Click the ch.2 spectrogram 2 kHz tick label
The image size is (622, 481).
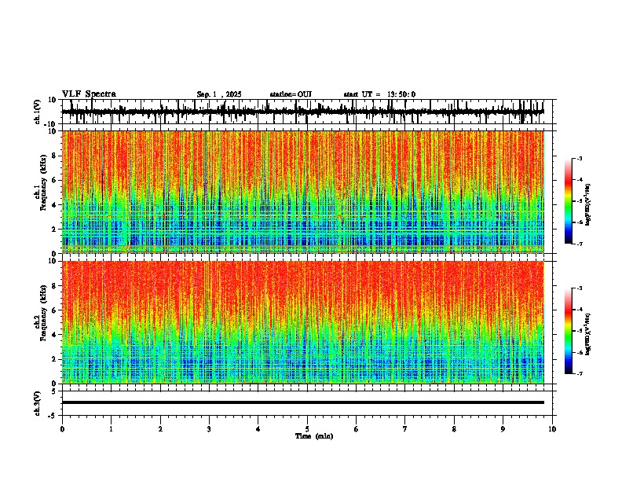tap(55, 359)
